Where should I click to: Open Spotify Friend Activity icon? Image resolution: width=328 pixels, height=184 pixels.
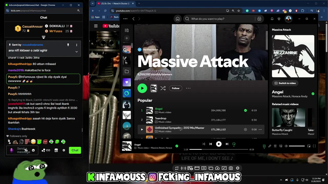(279, 19)
